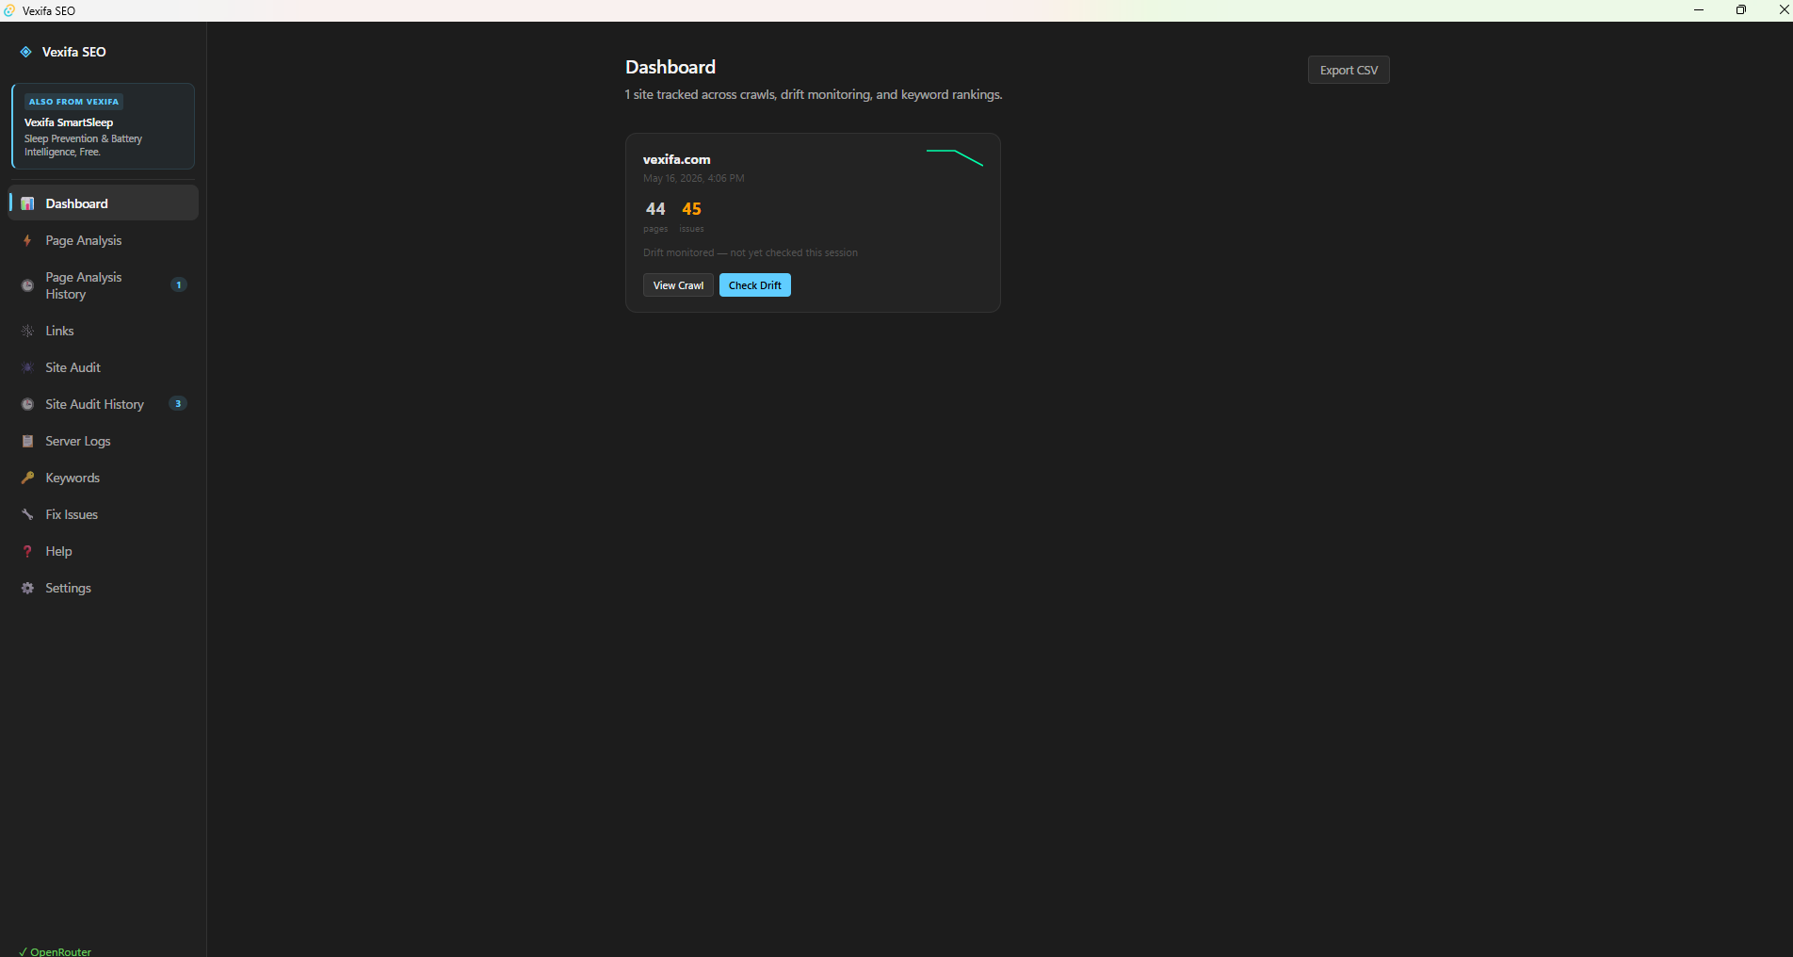Viewport: 1793px width, 957px height.
Task: Click the Links network icon
Action: click(x=27, y=331)
